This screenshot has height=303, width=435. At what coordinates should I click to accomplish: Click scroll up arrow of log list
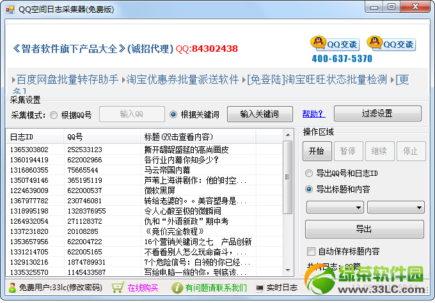288,135
